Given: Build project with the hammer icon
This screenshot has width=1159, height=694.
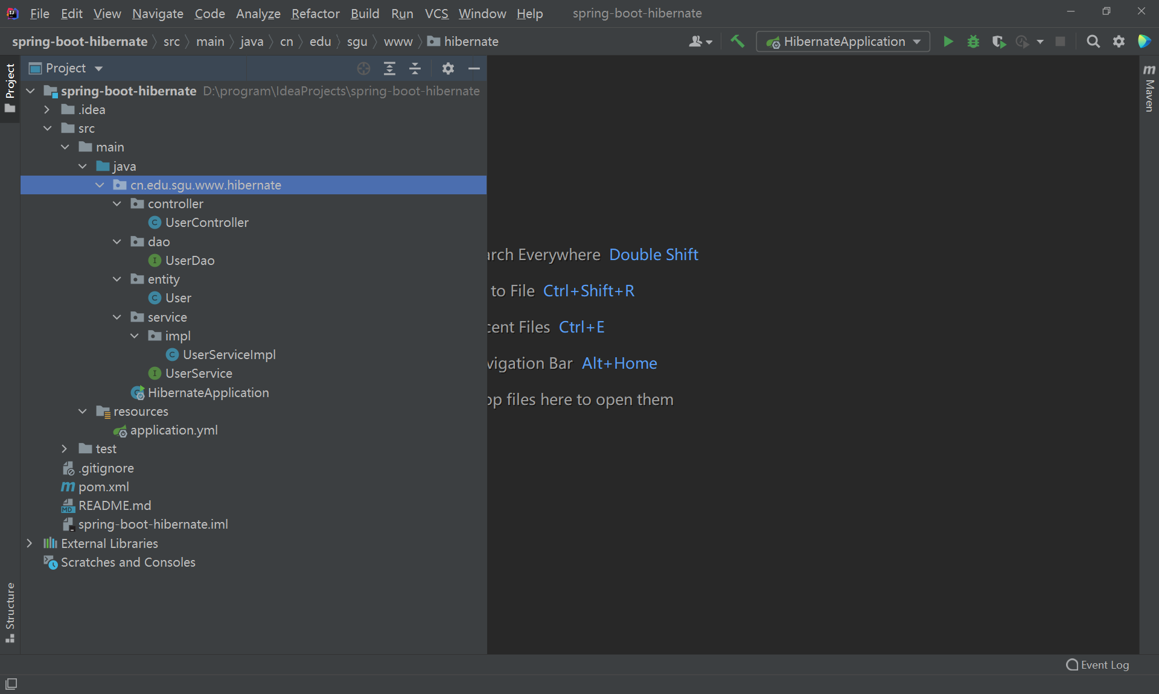Looking at the screenshot, I should click(x=737, y=42).
